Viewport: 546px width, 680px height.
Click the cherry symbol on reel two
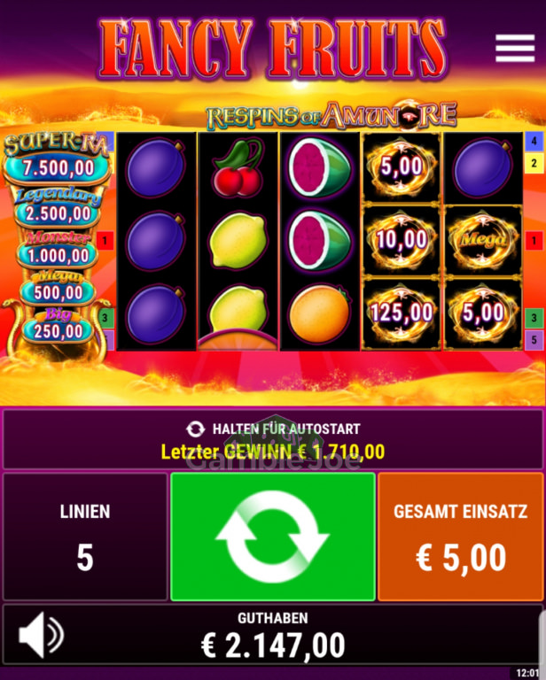pyautogui.click(x=238, y=167)
